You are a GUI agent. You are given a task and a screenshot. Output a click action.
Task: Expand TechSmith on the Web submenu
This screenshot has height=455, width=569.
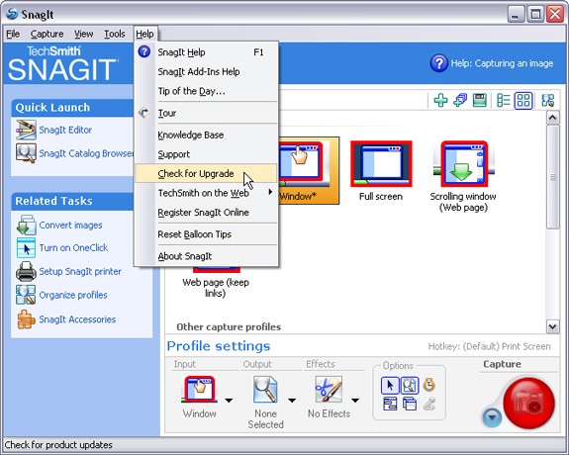point(206,193)
